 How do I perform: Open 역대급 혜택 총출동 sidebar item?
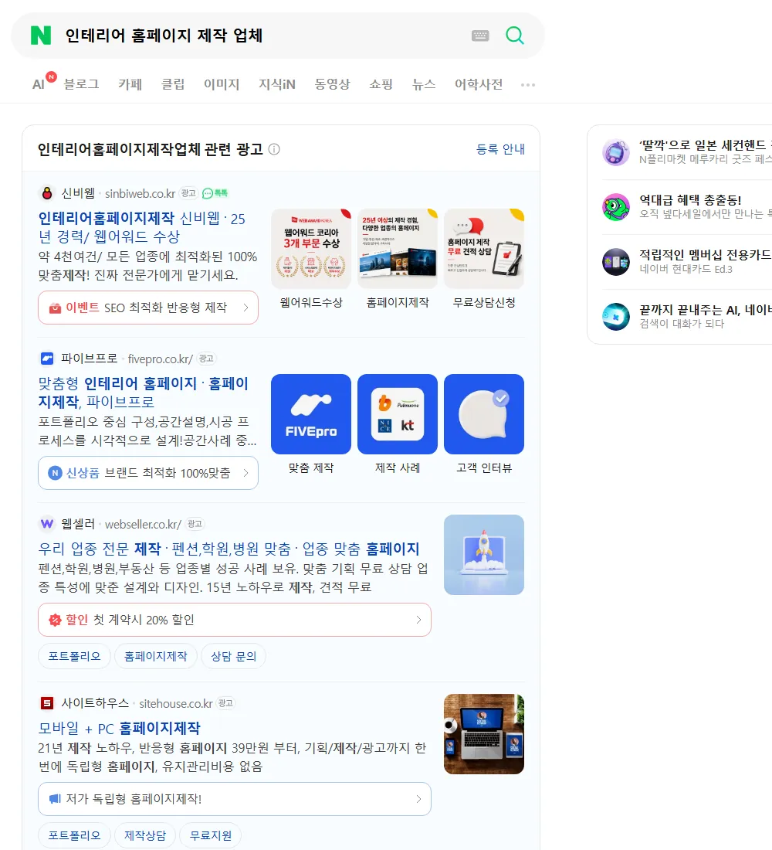687,207
